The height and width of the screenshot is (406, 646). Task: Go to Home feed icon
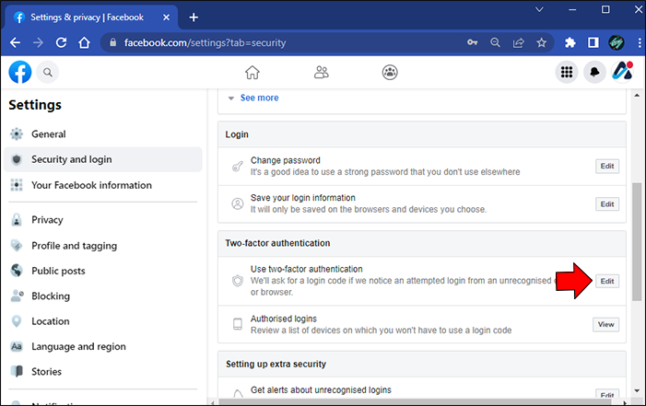pyautogui.click(x=252, y=73)
